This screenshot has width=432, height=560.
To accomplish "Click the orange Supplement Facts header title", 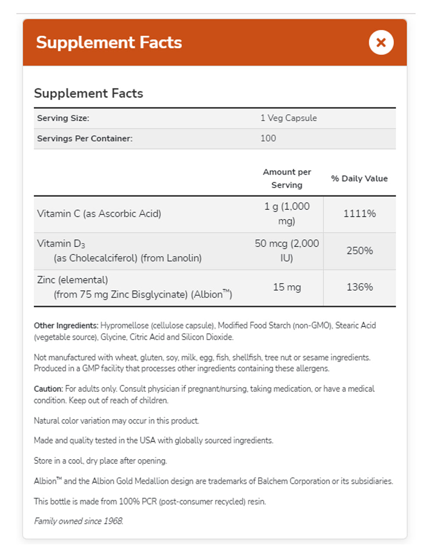I will tap(109, 42).
